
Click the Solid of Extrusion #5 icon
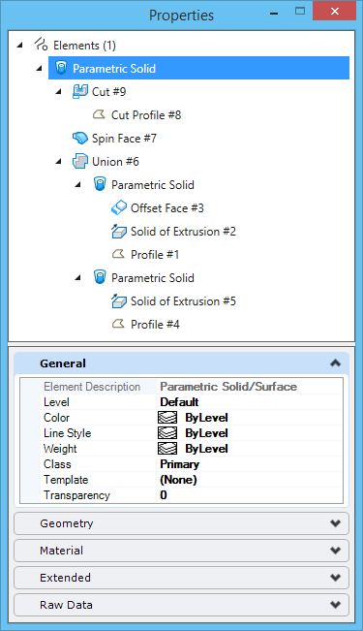(x=119, y=300)
